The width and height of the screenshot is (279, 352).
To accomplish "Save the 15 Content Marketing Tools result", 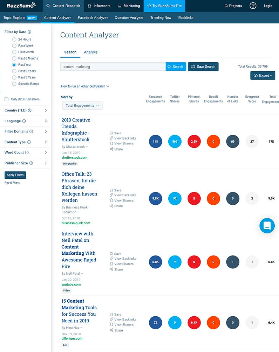I will pos(116,314).
